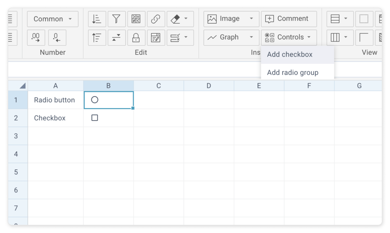This screenshot has height=233, width=390.
Task: Click the dotted gridlines border icon
Action: point(364,19)
